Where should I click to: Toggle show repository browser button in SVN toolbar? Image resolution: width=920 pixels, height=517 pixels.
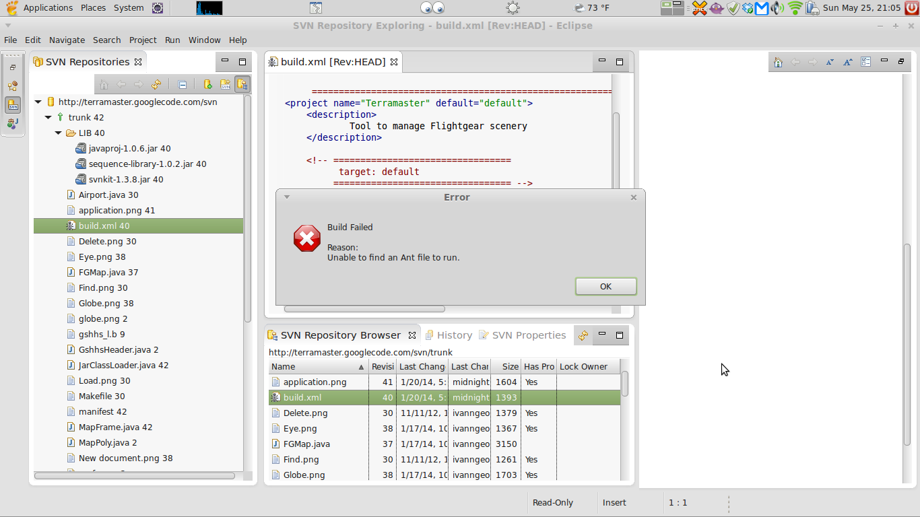(242, 84)
